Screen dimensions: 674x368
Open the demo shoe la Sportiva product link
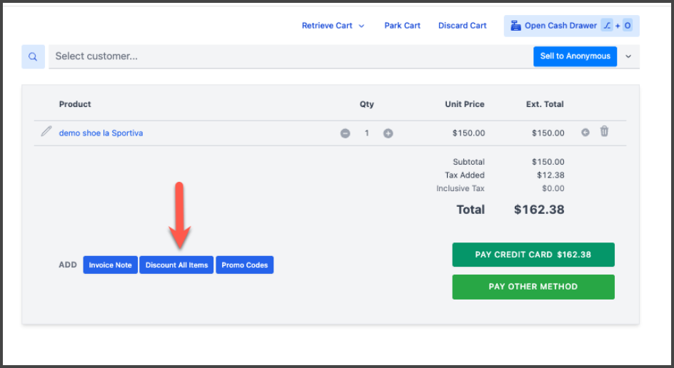(101, 133)
